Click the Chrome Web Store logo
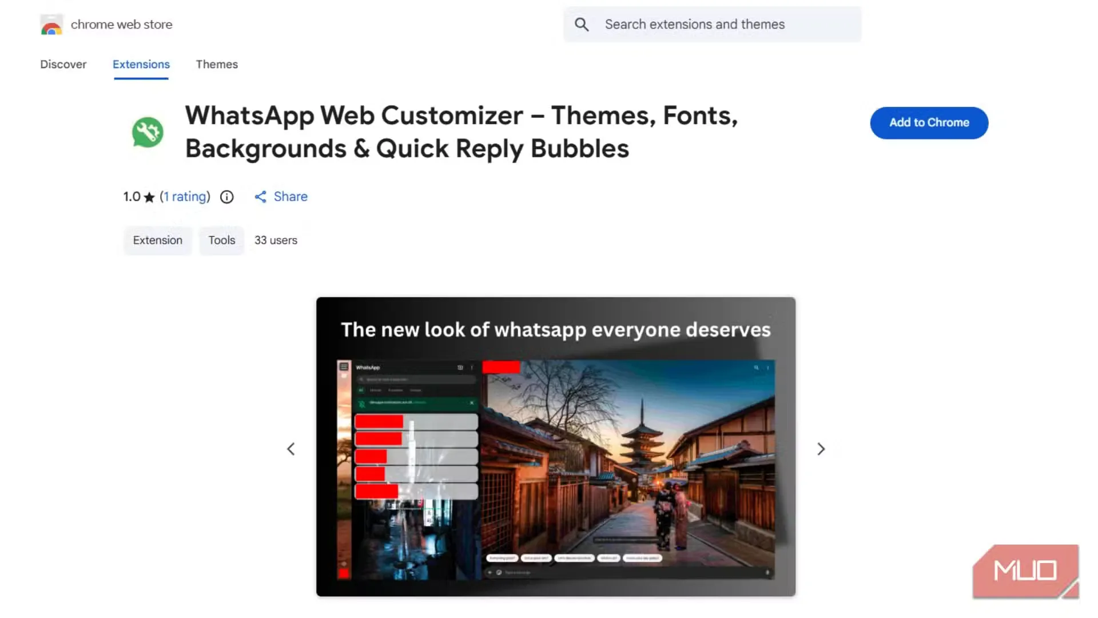This screenshot has height=618, width=1098. pyautogui.click(x=51, y=25)
